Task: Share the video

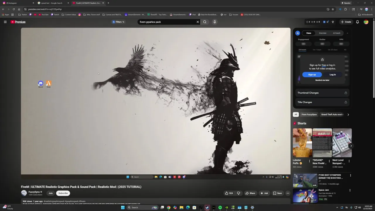Action: click(x=250, y=193)
